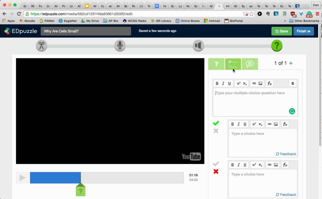
Task: Open the formula editor for the question
Action: click(269, 83)
